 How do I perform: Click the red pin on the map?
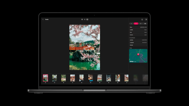[138, 54]
